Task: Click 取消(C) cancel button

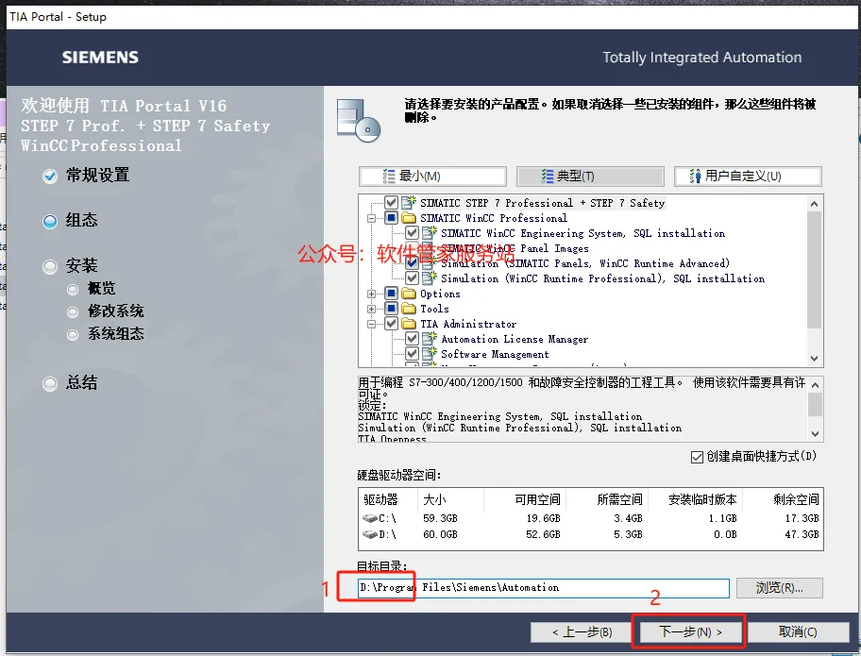Action: tap(798, 632)
